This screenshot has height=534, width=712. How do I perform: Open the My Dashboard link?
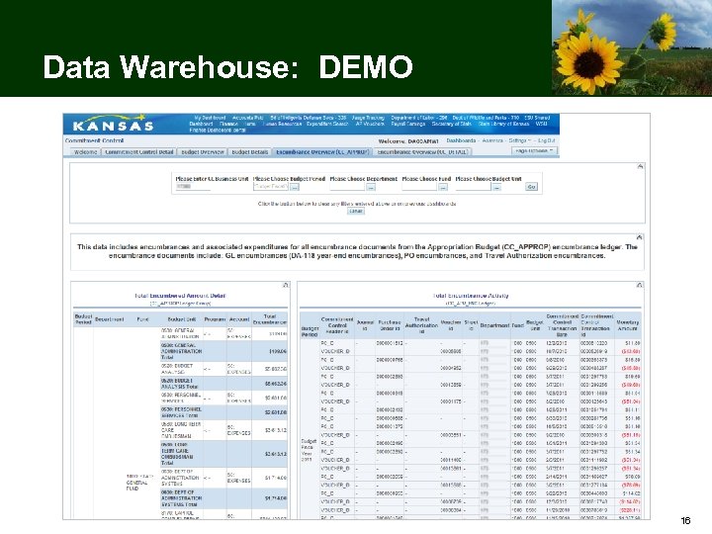tap(210, 118)
